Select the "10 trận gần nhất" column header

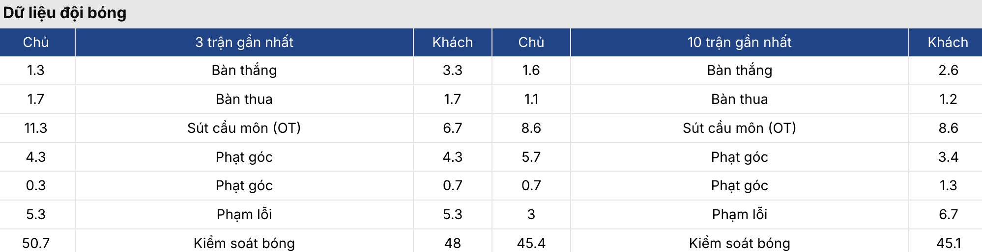pos(739,42)
